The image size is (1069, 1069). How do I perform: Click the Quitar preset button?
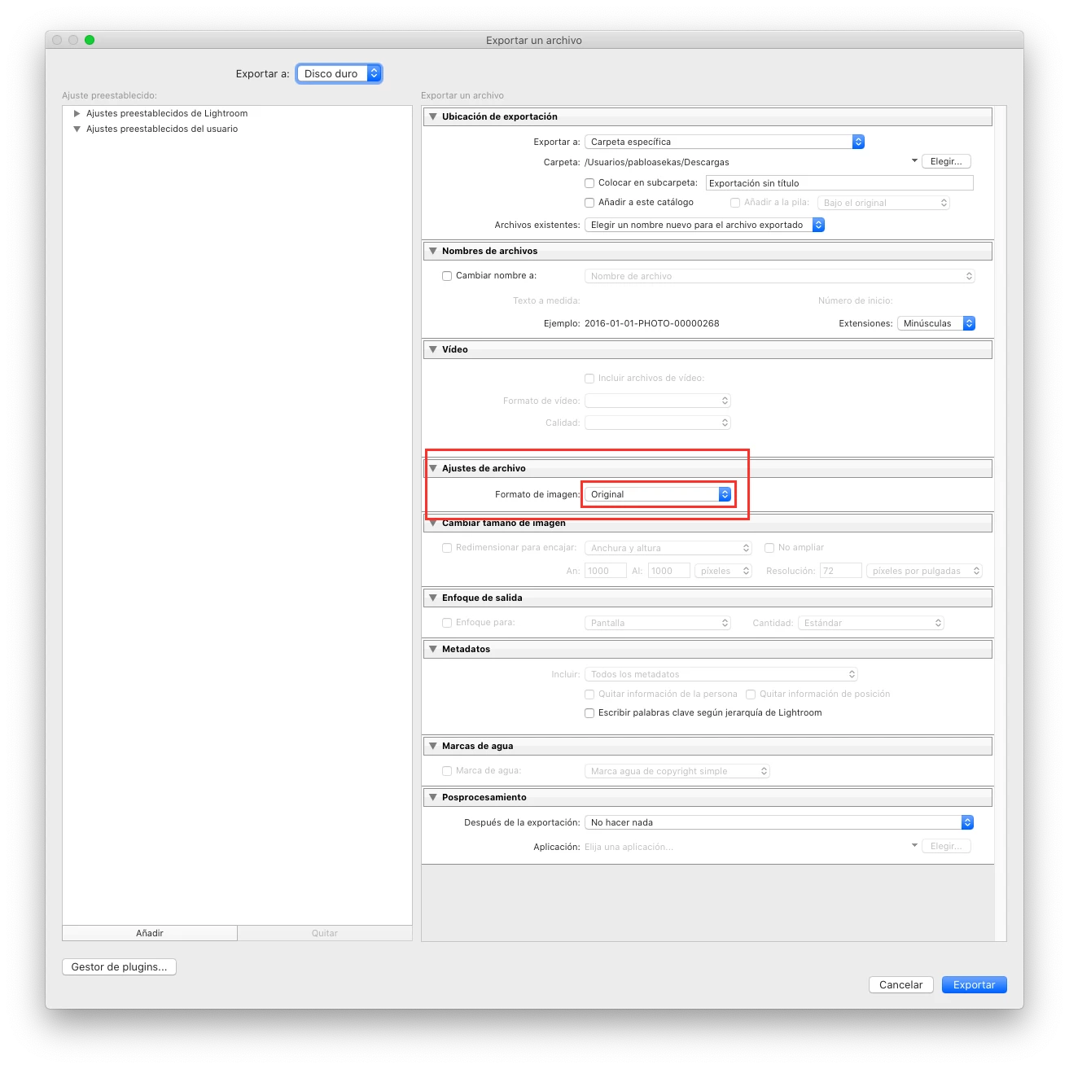tap(325, 933)
